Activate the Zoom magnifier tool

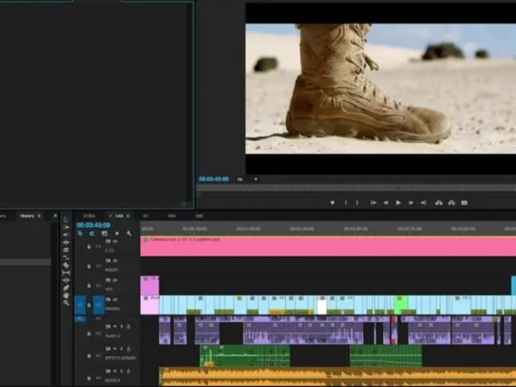[x=66, y=302]
